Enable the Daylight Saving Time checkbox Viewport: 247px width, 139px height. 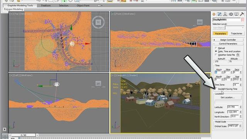click(216, 89)
